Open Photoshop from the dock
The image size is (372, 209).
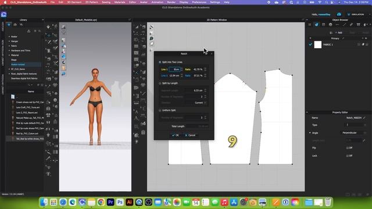[x=120, y=202]
